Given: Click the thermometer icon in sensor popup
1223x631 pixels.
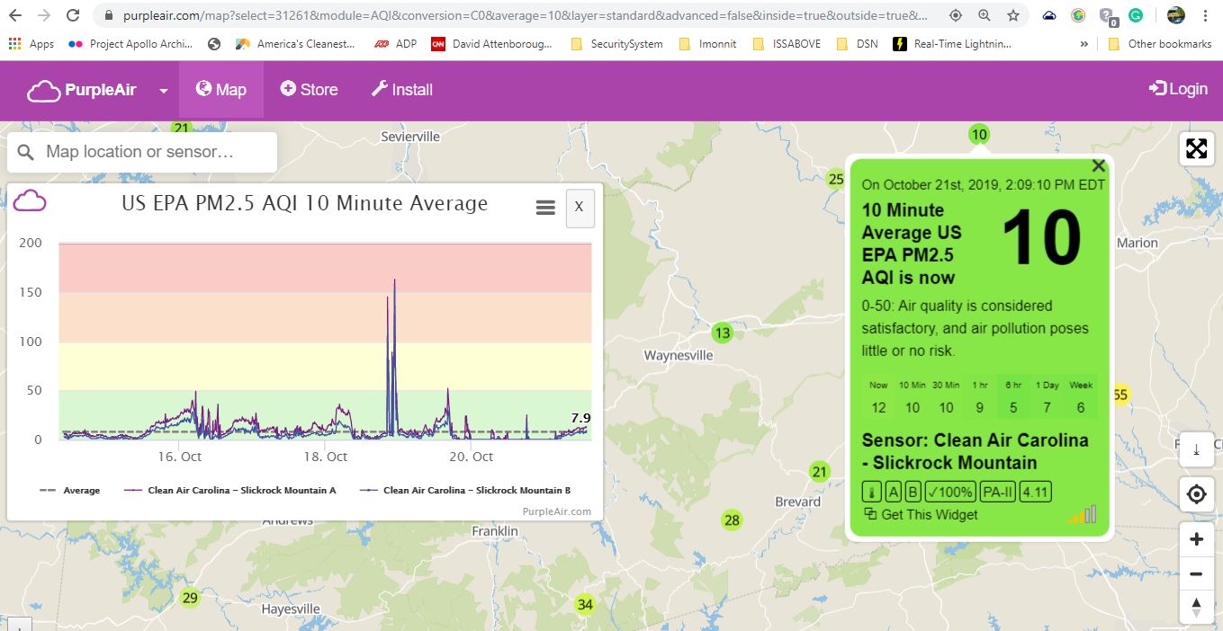Looking at the screenshot, I should (871, 492).
